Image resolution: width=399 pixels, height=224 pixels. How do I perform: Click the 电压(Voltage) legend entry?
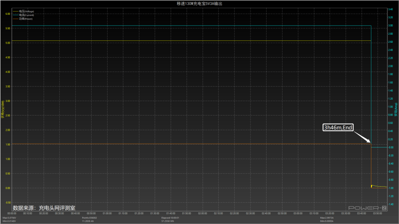point(23,11)
